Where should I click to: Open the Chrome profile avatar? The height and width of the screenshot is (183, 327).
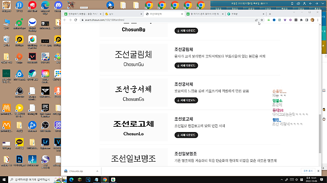coord(312,20)
